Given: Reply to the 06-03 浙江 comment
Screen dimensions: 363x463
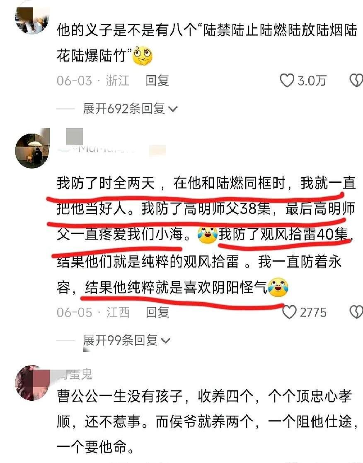Looking at the screenshot, I should click(x=157, y=80).
